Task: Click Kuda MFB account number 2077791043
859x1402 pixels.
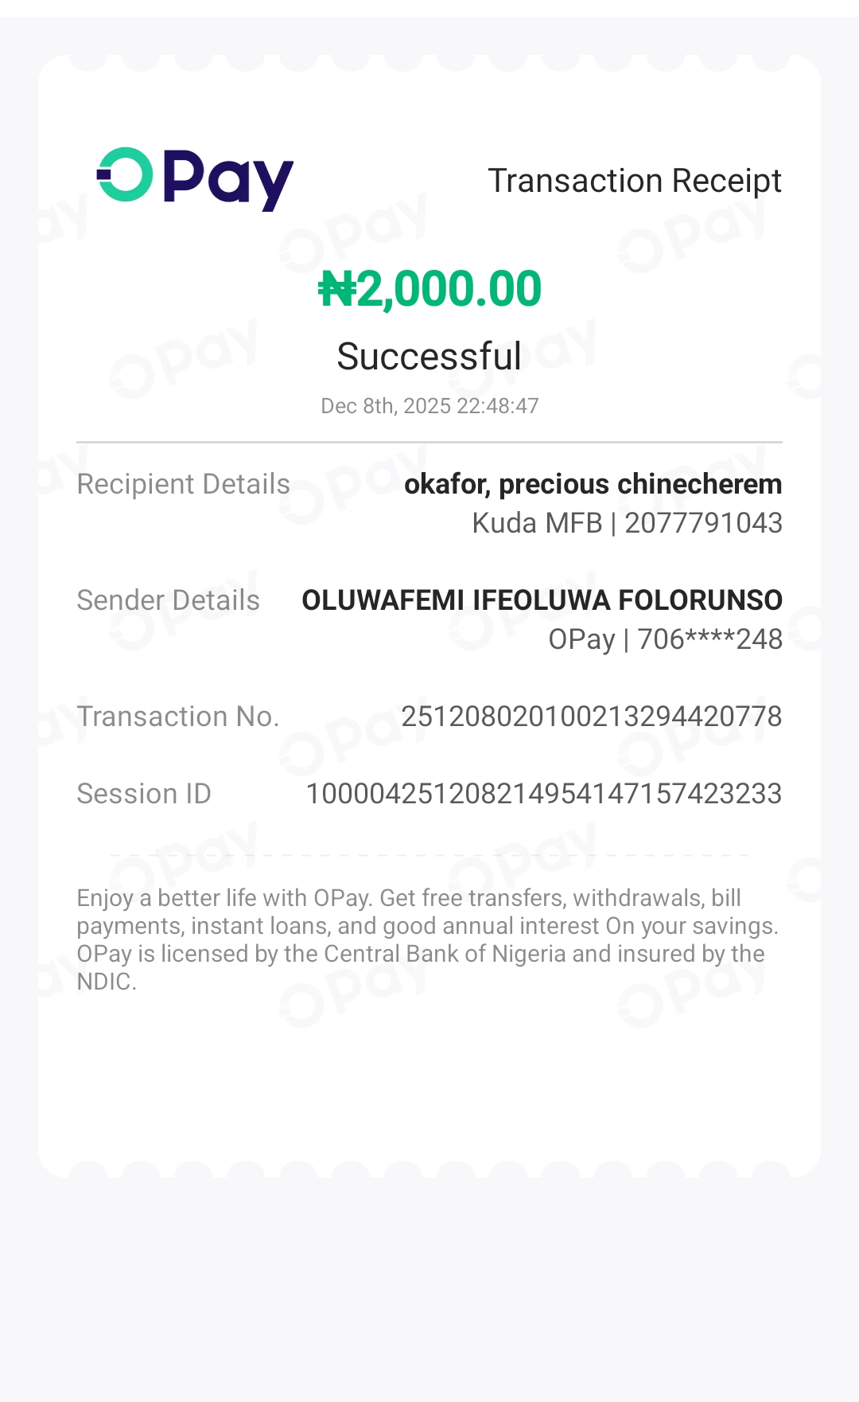Action: (x=627, y=523)
